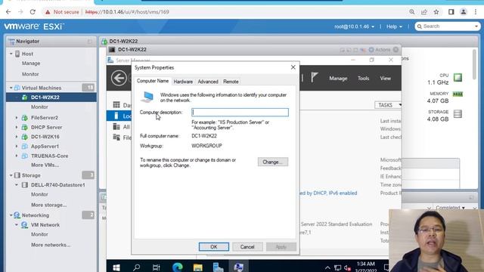
Task: Click the browser zoom magnifier icon
Action: pos(411,12)
